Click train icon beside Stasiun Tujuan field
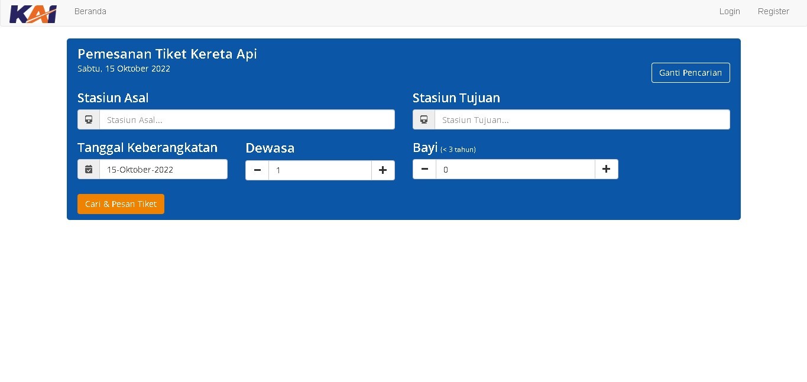 click(x=424, y=119)
